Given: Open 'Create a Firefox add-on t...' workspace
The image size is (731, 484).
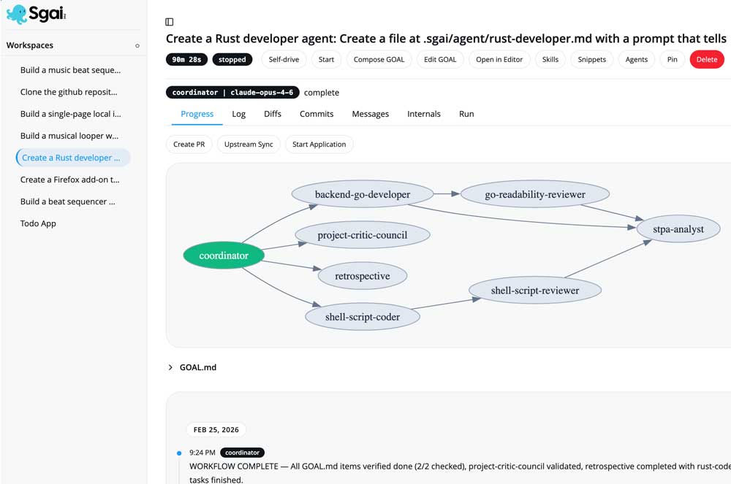Looking at the screenshot, I should pos(69,180).
